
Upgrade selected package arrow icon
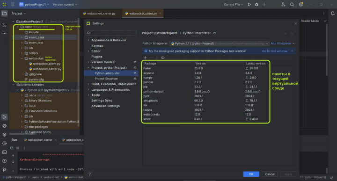tap(157, 58)
